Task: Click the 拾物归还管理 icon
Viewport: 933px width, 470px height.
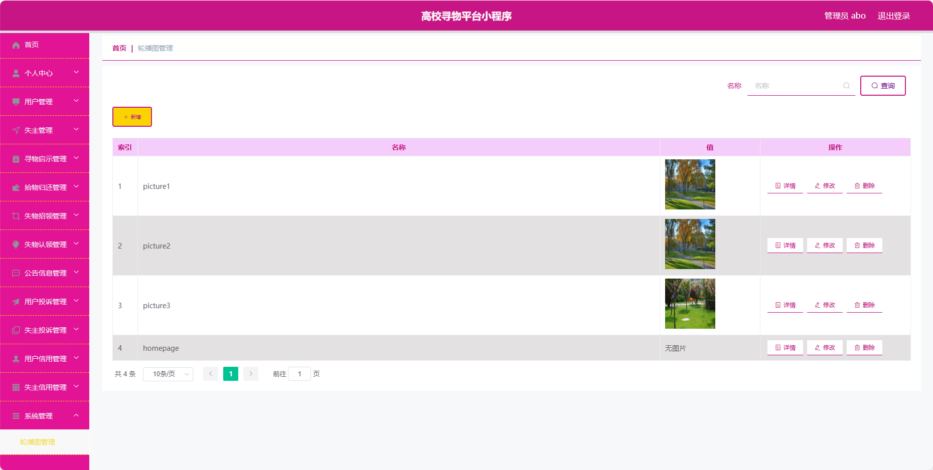Action: 16,187
